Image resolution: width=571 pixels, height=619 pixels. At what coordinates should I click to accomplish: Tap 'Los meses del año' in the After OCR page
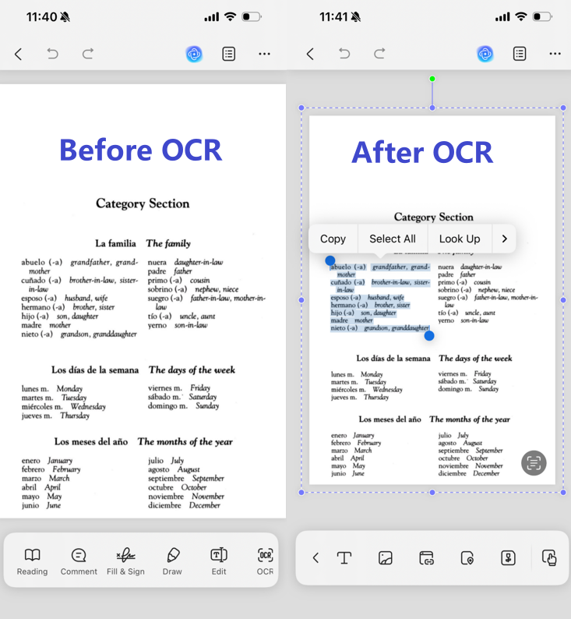[x=390, y=419]
